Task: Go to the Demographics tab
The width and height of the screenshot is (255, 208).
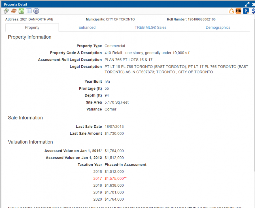Action: point(218,28)
